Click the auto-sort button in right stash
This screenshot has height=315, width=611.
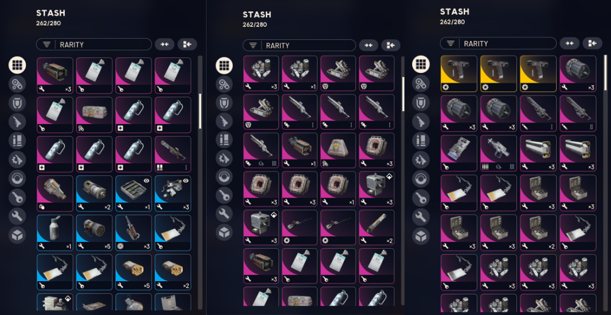(x=592, y=43)
